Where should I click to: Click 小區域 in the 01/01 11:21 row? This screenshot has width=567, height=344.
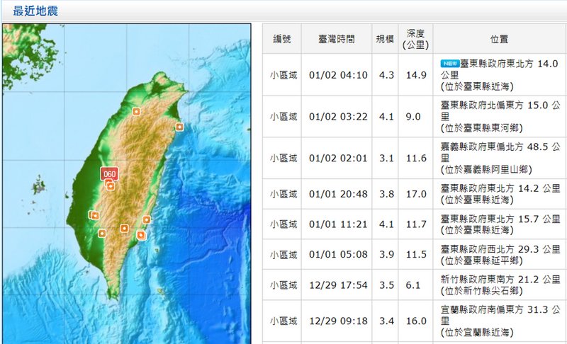(x=283, y=224)
